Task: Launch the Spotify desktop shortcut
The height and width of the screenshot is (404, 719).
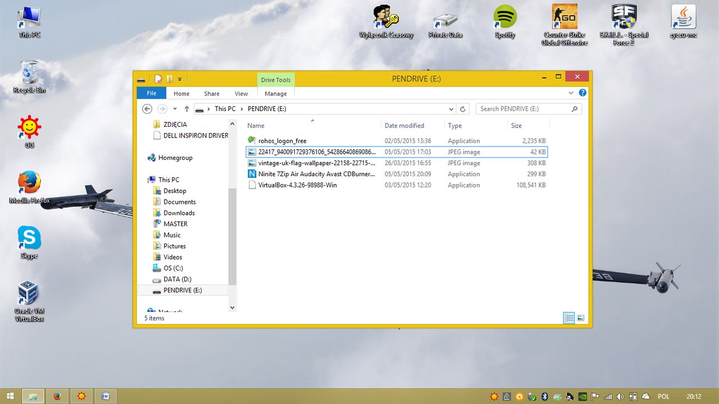Action: (505, 22)
